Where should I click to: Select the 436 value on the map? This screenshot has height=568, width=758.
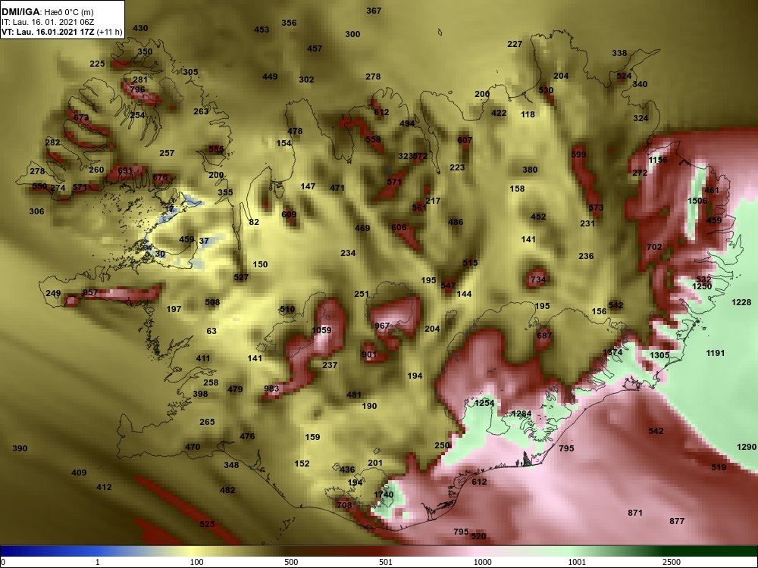click(x=347, y=470)
